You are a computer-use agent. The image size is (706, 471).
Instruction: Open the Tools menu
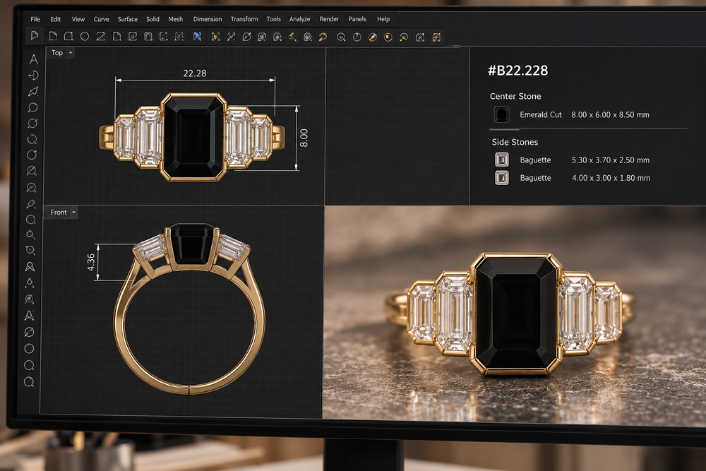click(x=273, y=19)
